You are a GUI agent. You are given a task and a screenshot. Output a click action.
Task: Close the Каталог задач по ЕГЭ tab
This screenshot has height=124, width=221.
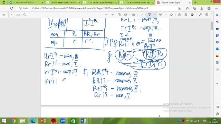click(79, 3)
